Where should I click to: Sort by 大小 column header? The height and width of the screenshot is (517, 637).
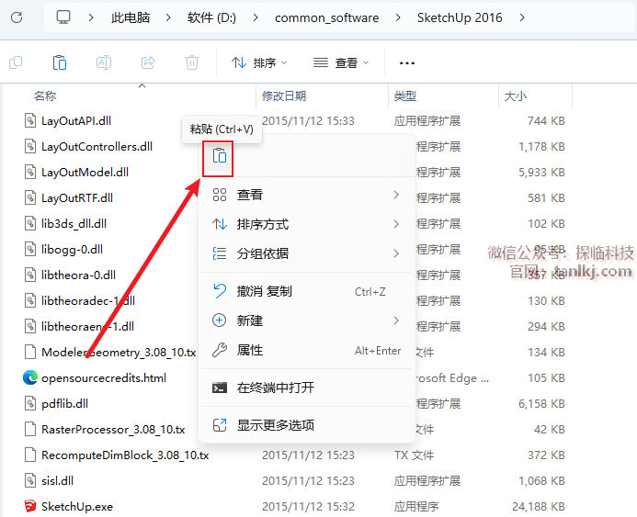[515, 96]
